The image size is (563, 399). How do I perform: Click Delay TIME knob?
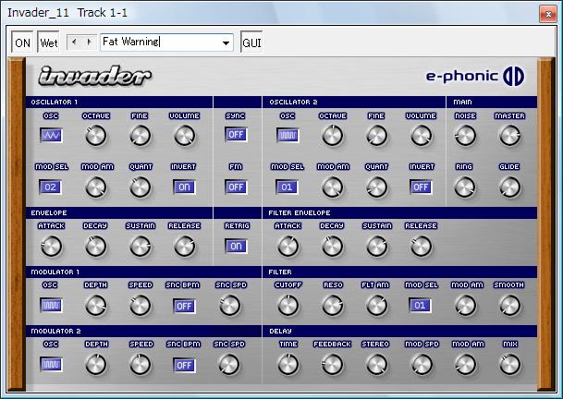click(288, 365)
